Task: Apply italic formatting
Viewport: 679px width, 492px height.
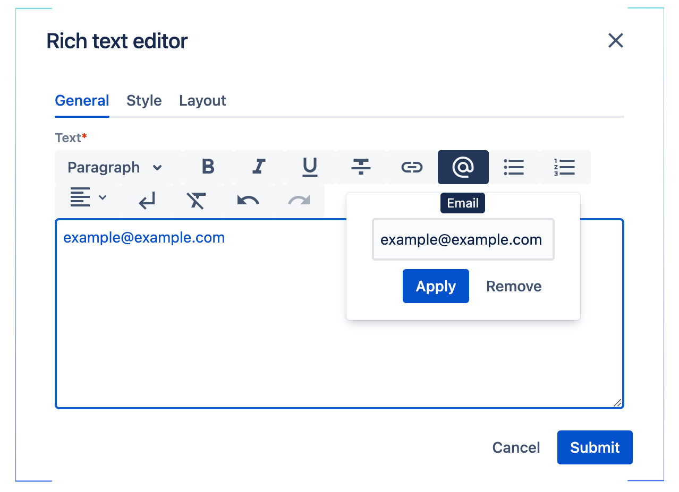Action: pos(259,167)
